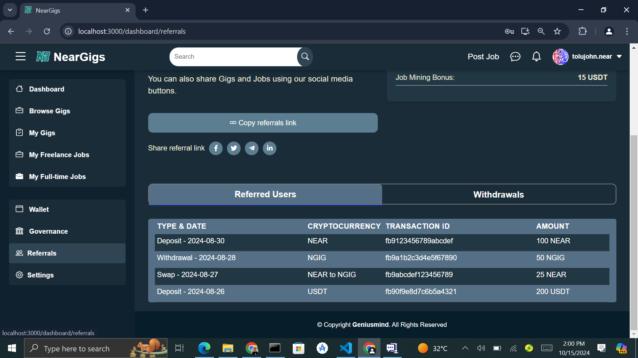
Task: Open the notifications bell
Action: 536,57
